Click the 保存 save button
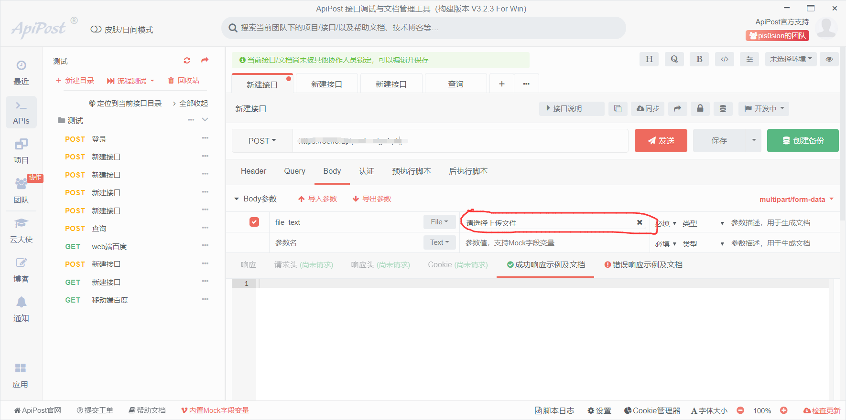This screenshot has height=420, width=846. 719,140
